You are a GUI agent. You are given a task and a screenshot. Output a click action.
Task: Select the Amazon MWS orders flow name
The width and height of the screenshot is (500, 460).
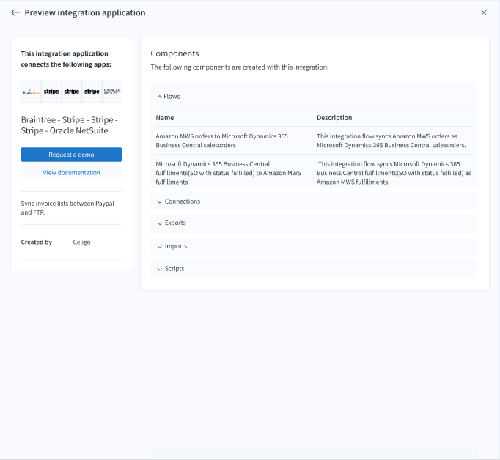[x=221, y=141]
